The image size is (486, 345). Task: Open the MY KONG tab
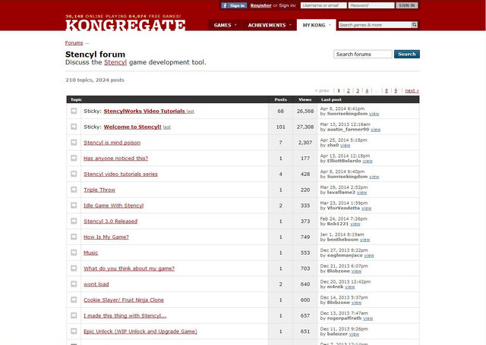coord(316,25)
